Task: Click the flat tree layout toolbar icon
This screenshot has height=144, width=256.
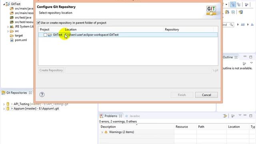Action: point(239,4)
